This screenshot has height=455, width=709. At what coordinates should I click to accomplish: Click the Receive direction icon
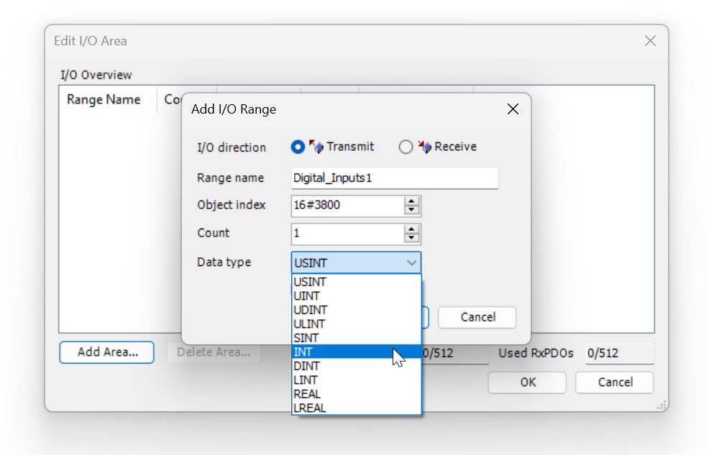tap(424, 147)
